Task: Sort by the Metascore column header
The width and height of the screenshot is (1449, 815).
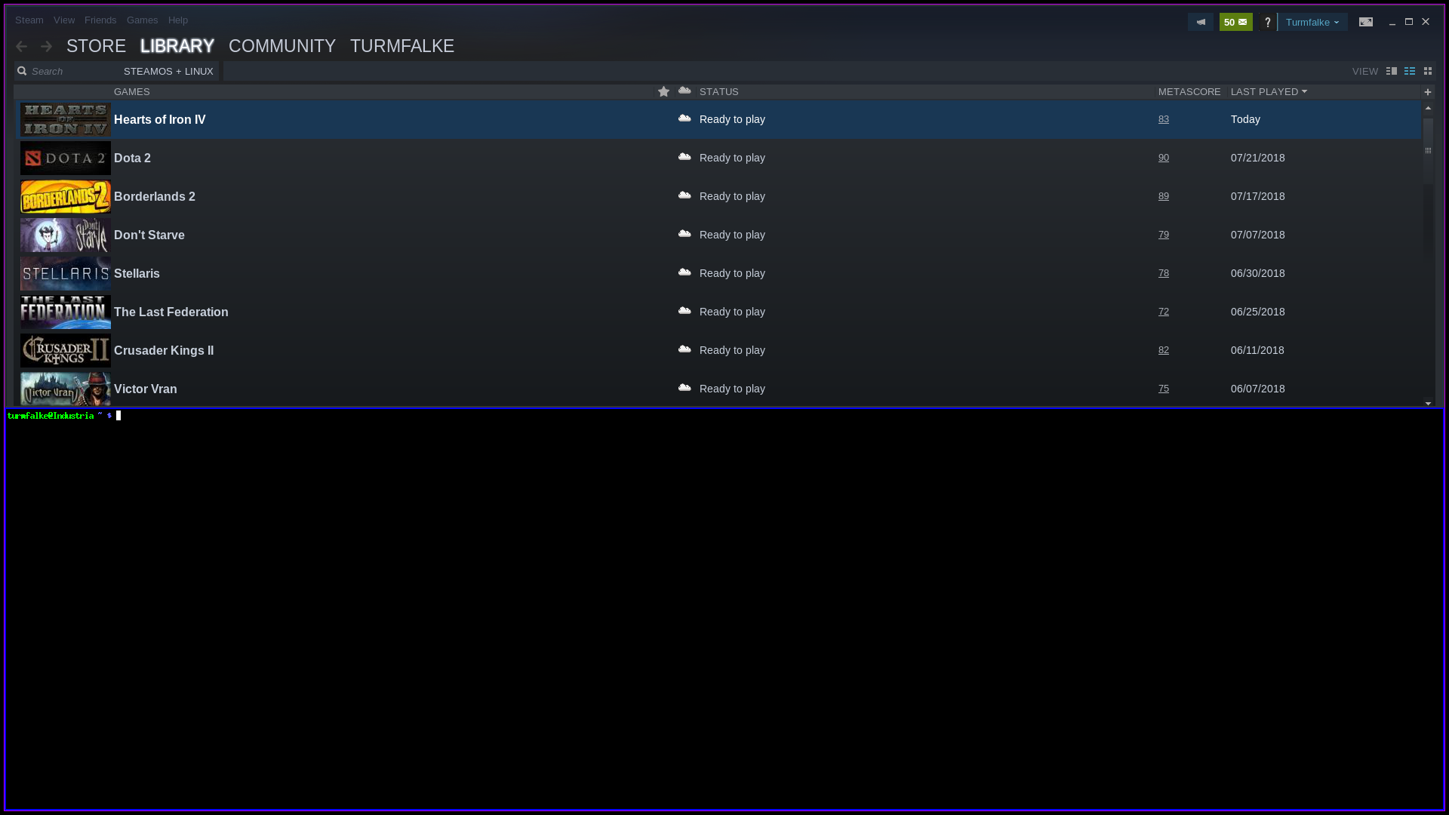Action: pyautogui.click(x=1189, y=91)
